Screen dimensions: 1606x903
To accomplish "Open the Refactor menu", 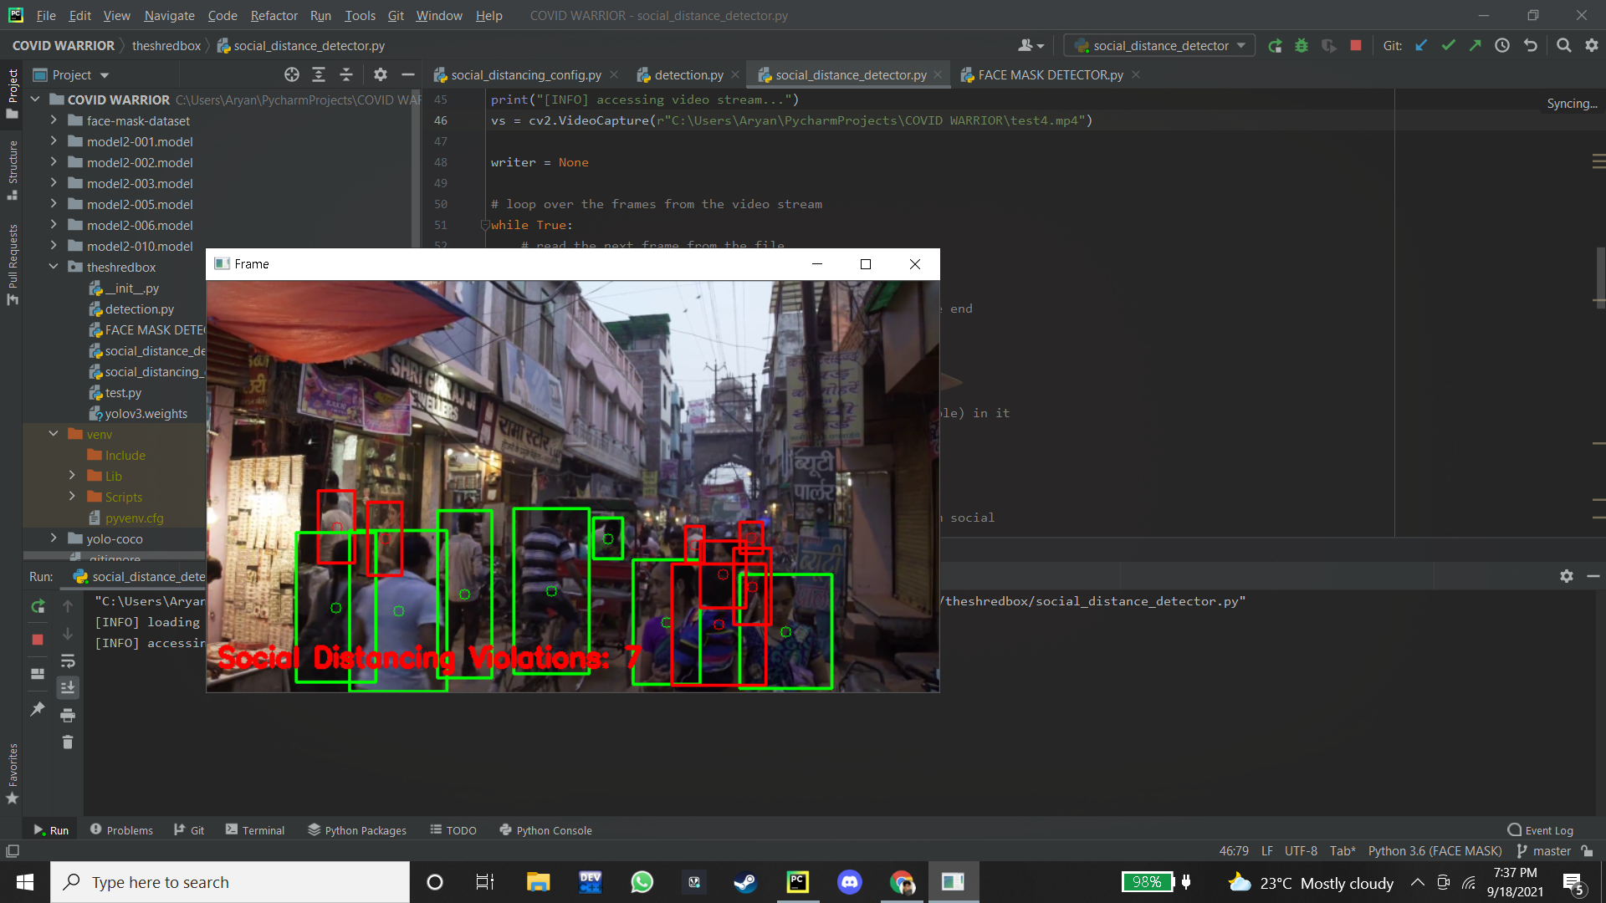I will [x=274, y=15].
